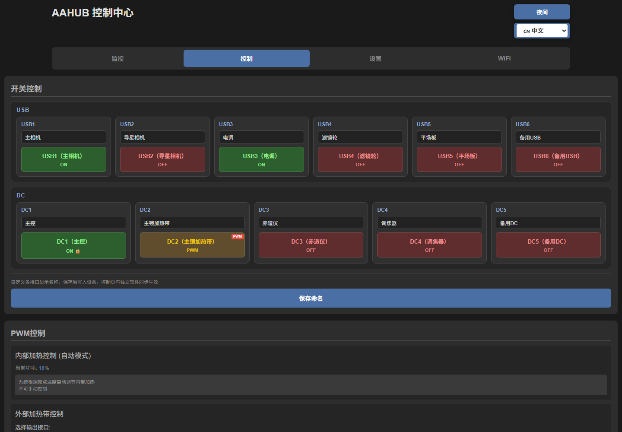Switch on USB5 平场板 port
Viewport: 622px width, 432px height.
click(459, 159)
